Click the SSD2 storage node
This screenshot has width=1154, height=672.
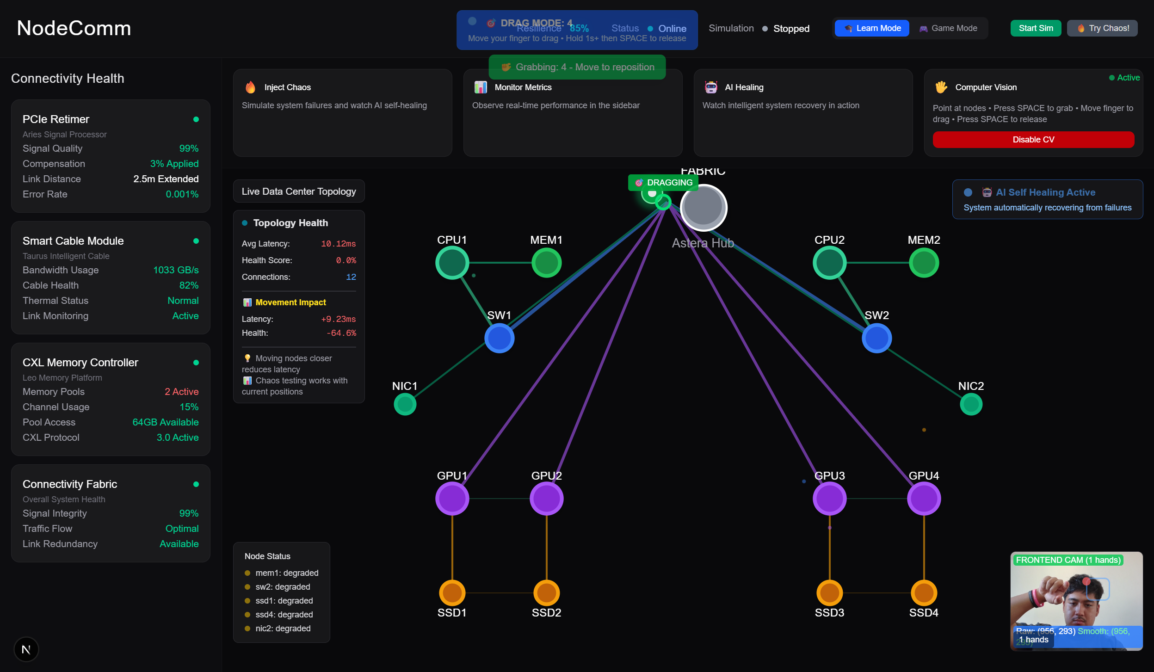point(546,592)
